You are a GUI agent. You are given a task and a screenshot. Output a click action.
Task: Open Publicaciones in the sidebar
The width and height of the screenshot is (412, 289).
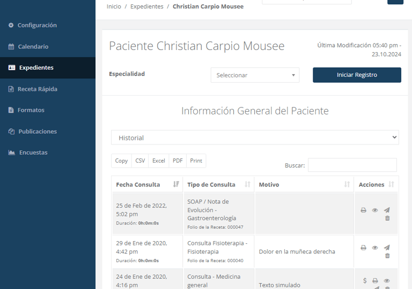pos(48,132)
